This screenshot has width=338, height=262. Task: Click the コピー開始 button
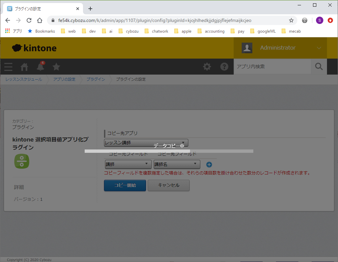125,185
